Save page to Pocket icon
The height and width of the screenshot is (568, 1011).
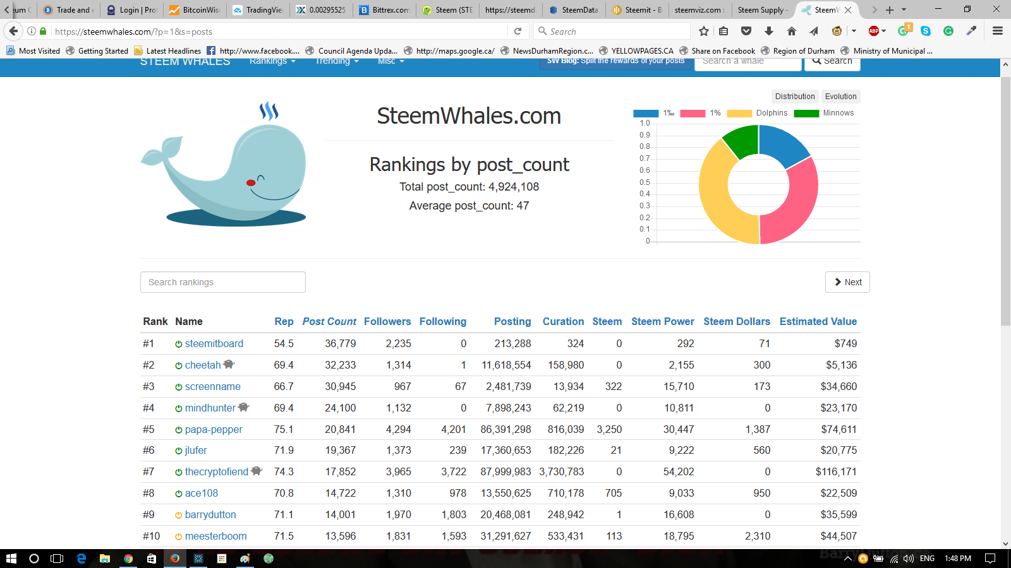[746, 31]
